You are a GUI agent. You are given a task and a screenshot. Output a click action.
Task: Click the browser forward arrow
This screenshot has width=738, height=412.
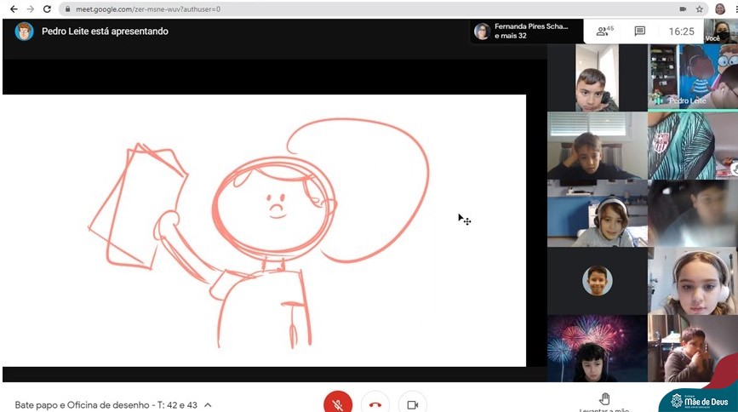[x=31, y=9]
